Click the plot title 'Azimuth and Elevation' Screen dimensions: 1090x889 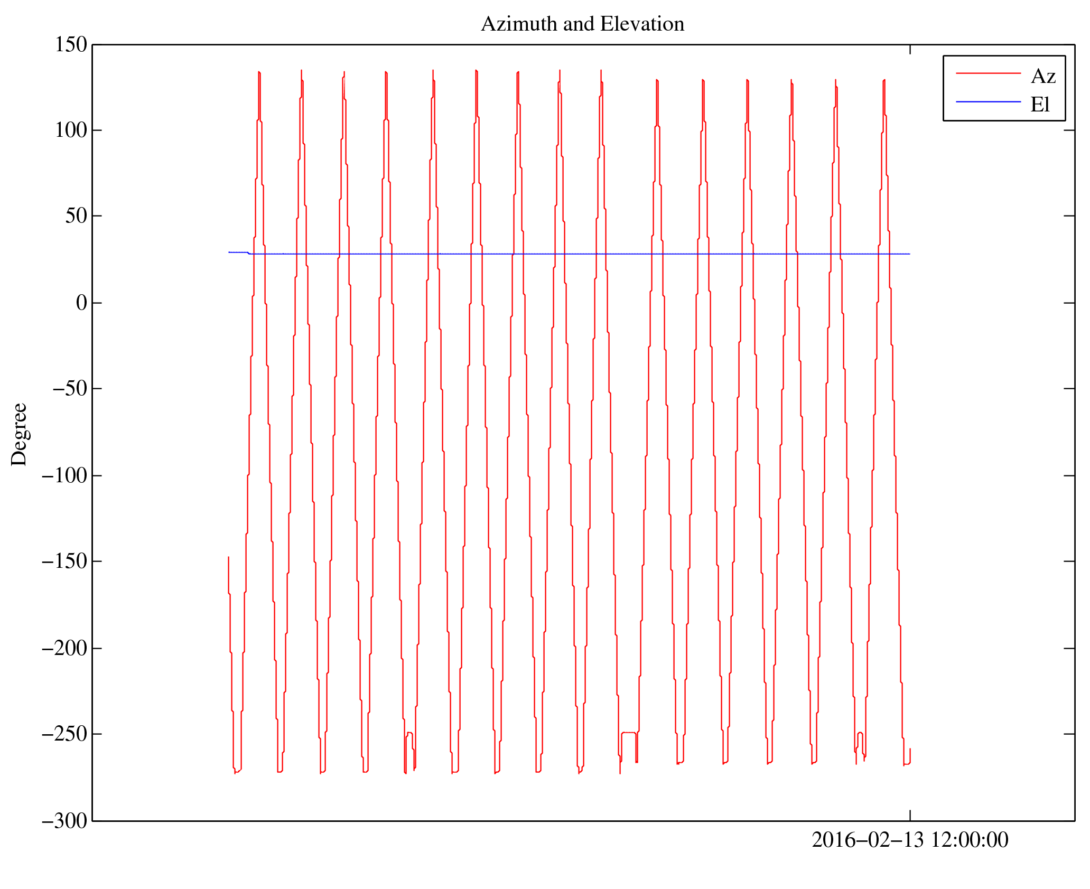coord(582,24)
